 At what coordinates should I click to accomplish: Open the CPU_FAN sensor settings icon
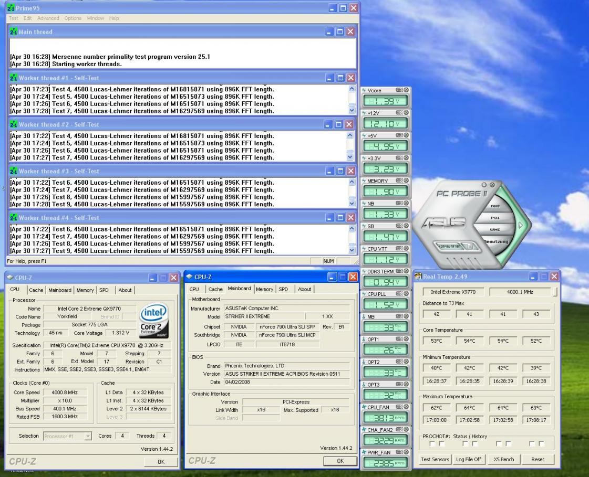pos(399,407)
